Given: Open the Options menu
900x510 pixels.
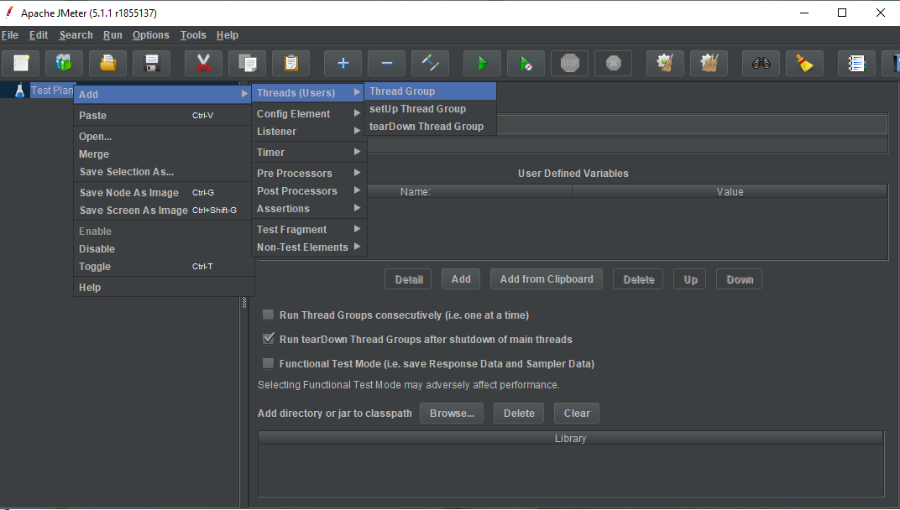Looking at the screenshot, I should [151, 35].
